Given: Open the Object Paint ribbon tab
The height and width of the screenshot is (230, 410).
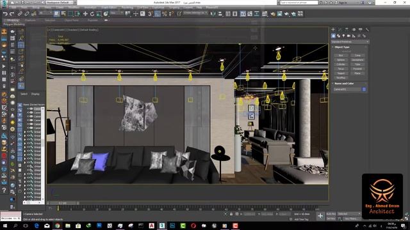Looking at the screenshot, I should [71, 20].
